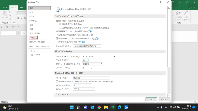Open File Explorer from the taskbar
Viewport: 198px width, 111px height.
106,107
